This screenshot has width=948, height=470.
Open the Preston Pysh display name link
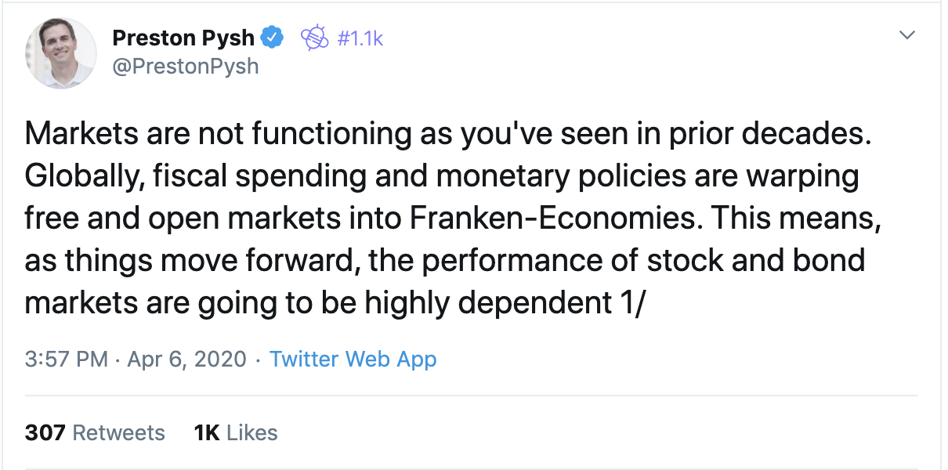(184, 37)
